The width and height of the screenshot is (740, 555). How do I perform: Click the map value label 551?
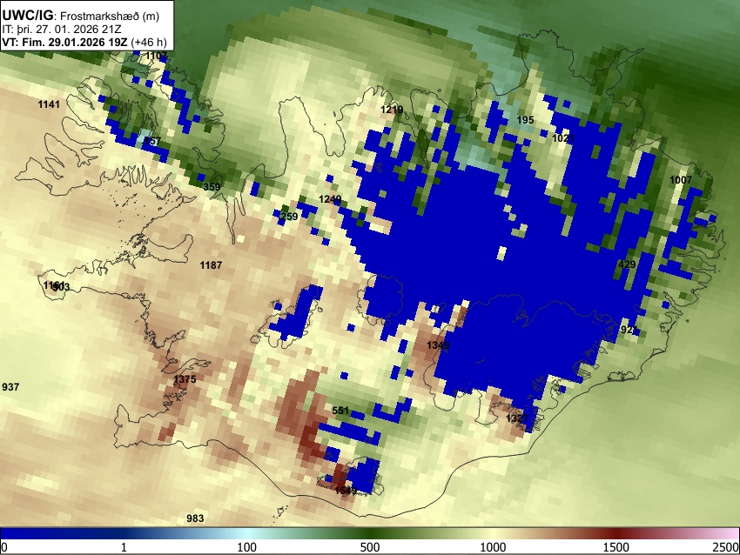[340, 411]
